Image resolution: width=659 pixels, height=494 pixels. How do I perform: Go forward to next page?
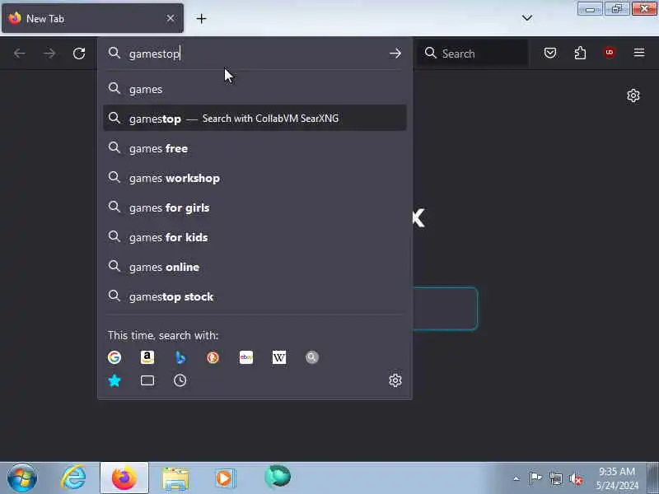49,54
